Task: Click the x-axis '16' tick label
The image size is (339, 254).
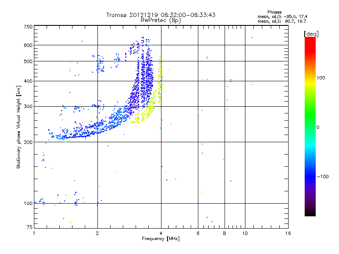Action: coord(288,233)
